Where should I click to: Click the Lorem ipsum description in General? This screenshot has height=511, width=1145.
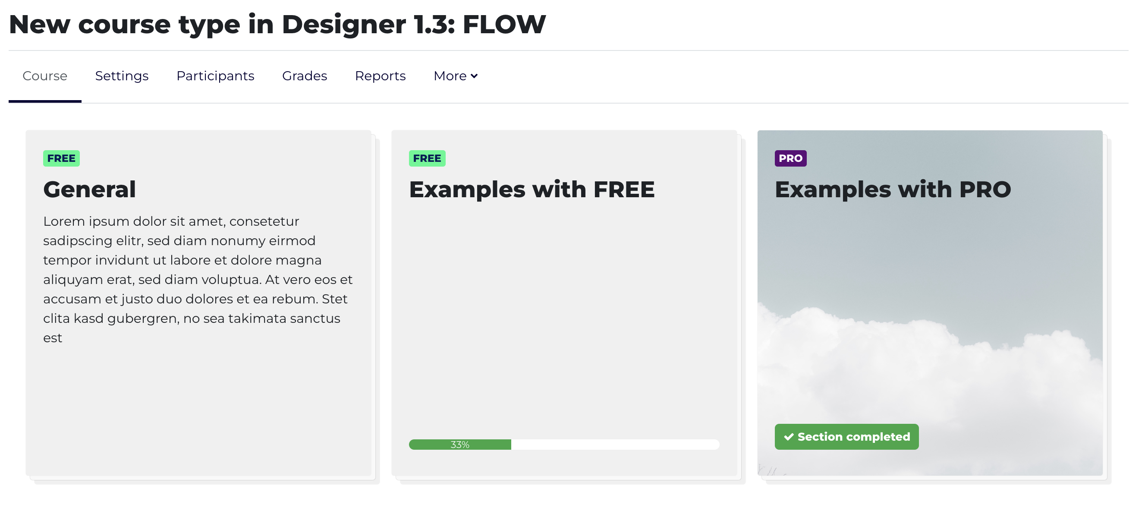click(x=198, y=279)
